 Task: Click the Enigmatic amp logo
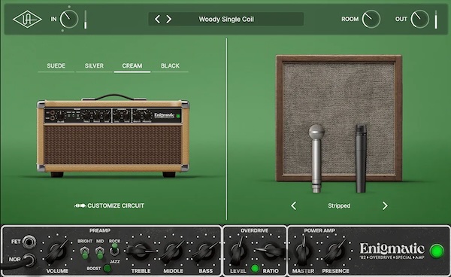(392, 251)
